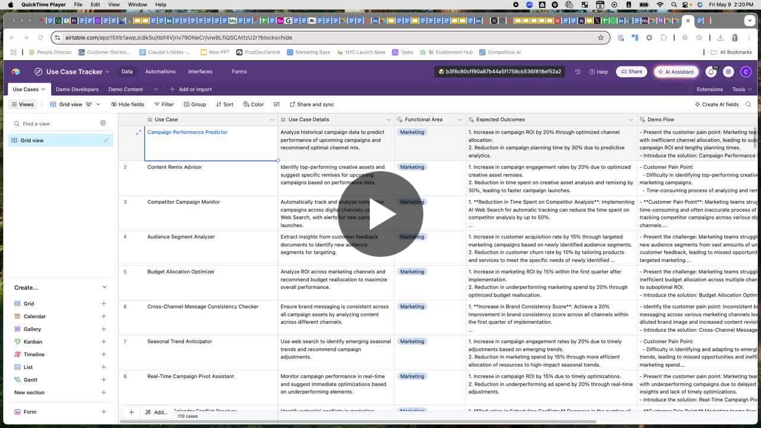This screenshot has width=761, height=428.
Task: Click the add row plus icon
Action: pyautogui.click(x=131, y=412)
